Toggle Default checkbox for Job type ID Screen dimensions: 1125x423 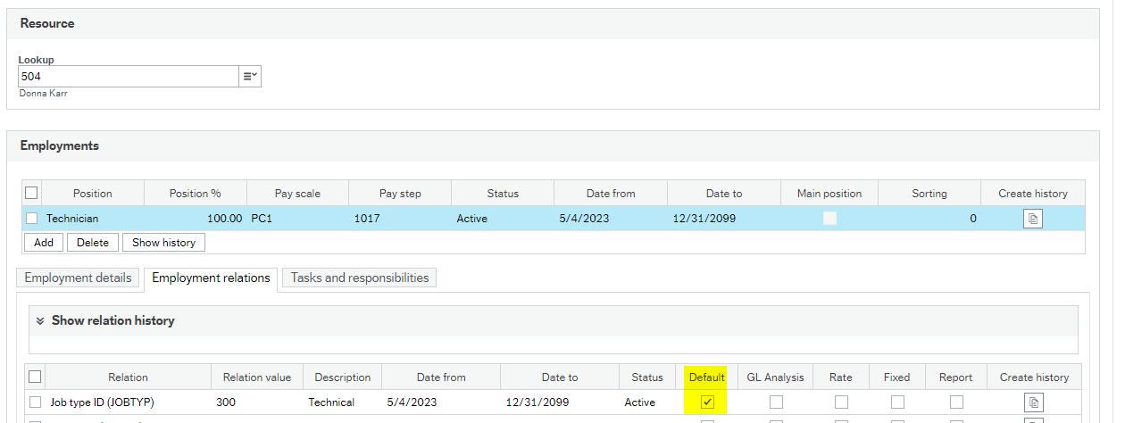tap(707, 402)
